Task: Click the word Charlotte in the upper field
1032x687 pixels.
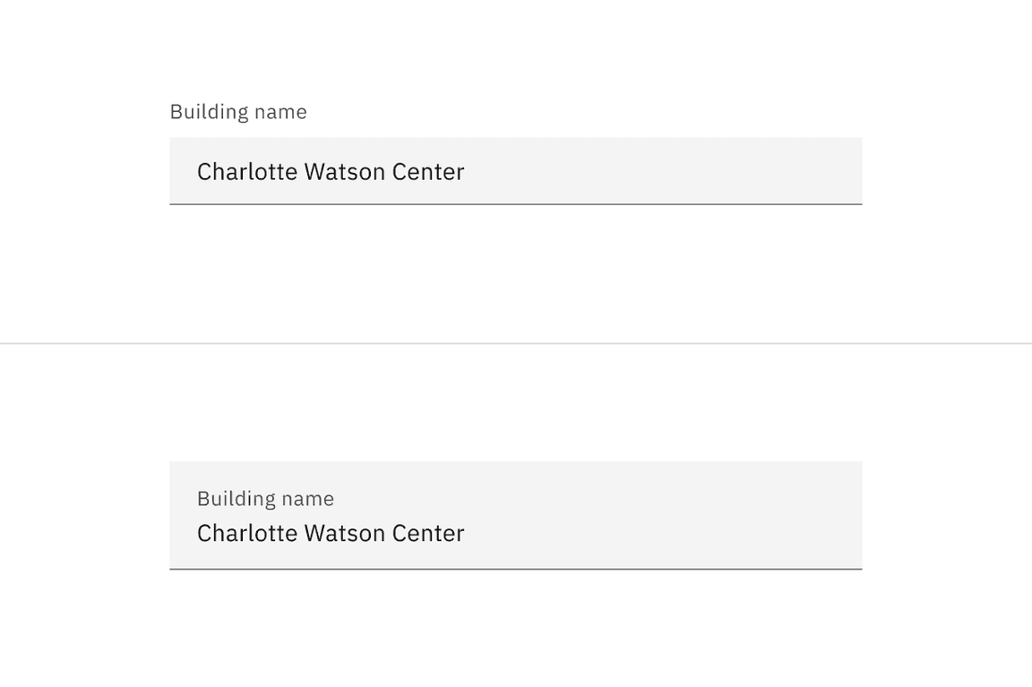Action: (246, 171)
